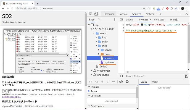Viewport: 190px width, 110px height.
Task: Expand the _sass folder
Action: click(x=99, y=54)
